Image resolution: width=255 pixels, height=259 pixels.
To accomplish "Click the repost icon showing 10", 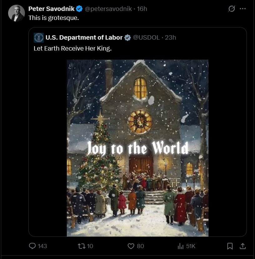I will [x=81, y=246].
